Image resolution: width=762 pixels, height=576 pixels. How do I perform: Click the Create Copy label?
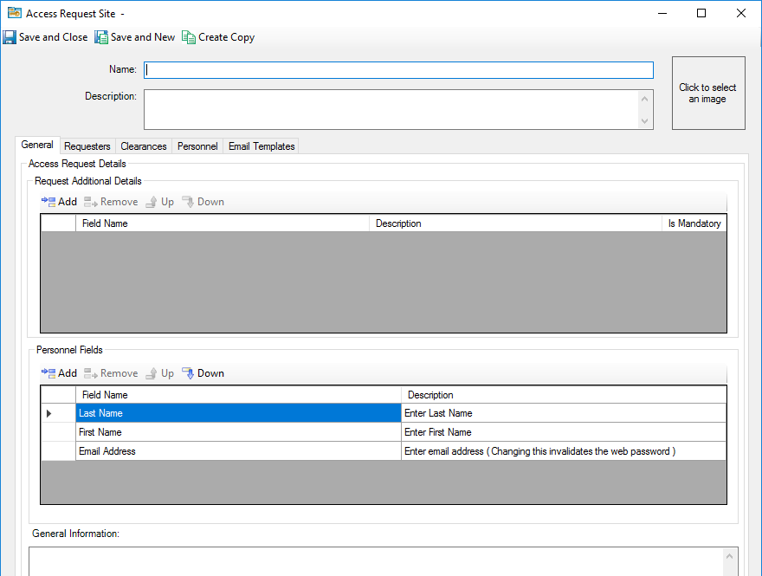[x=227, y=37]
